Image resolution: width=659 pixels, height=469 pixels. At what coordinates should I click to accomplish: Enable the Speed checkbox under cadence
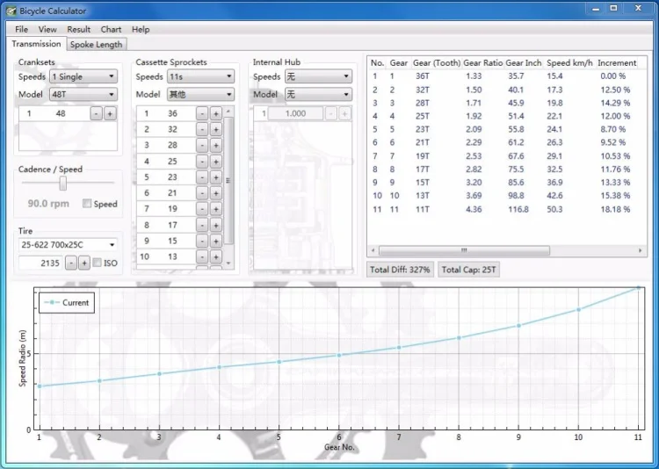point(87,204)
